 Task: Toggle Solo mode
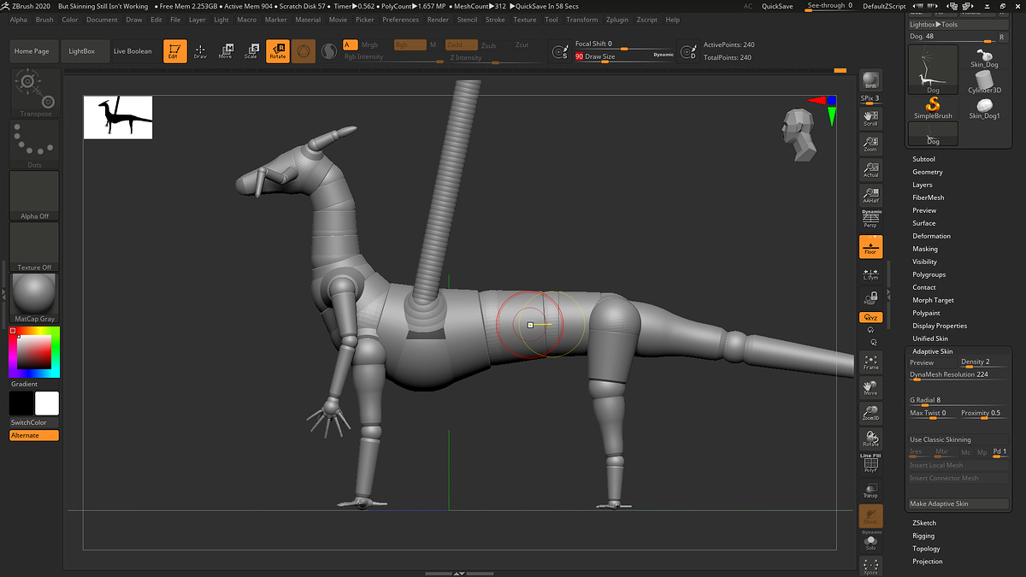point(870,541)
